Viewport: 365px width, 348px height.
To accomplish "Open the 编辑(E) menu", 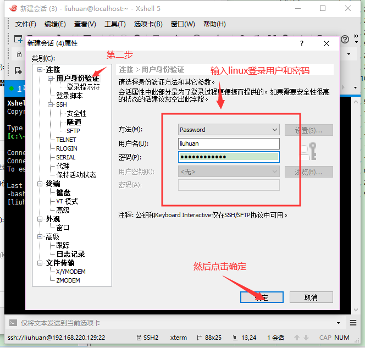I will (55, 24).
